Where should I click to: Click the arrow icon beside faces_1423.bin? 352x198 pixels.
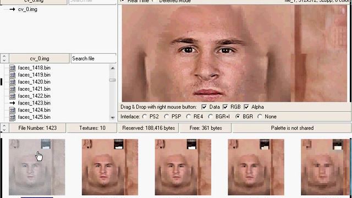(12, 103)
